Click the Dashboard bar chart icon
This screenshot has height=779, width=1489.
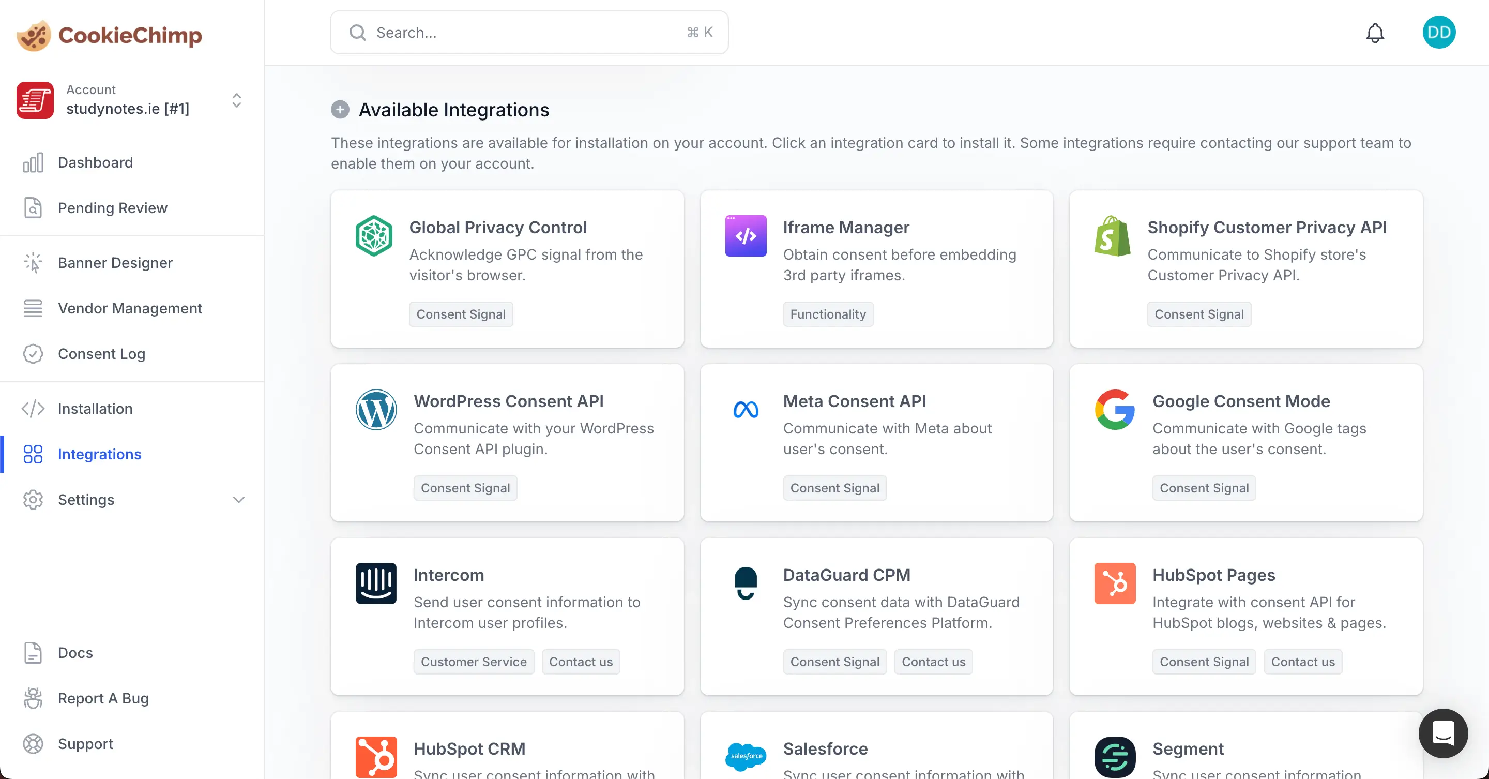coord(33,162)
